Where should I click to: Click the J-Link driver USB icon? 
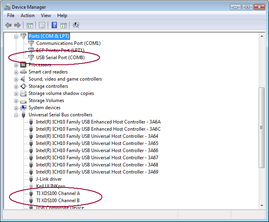[x=31, y=179]
